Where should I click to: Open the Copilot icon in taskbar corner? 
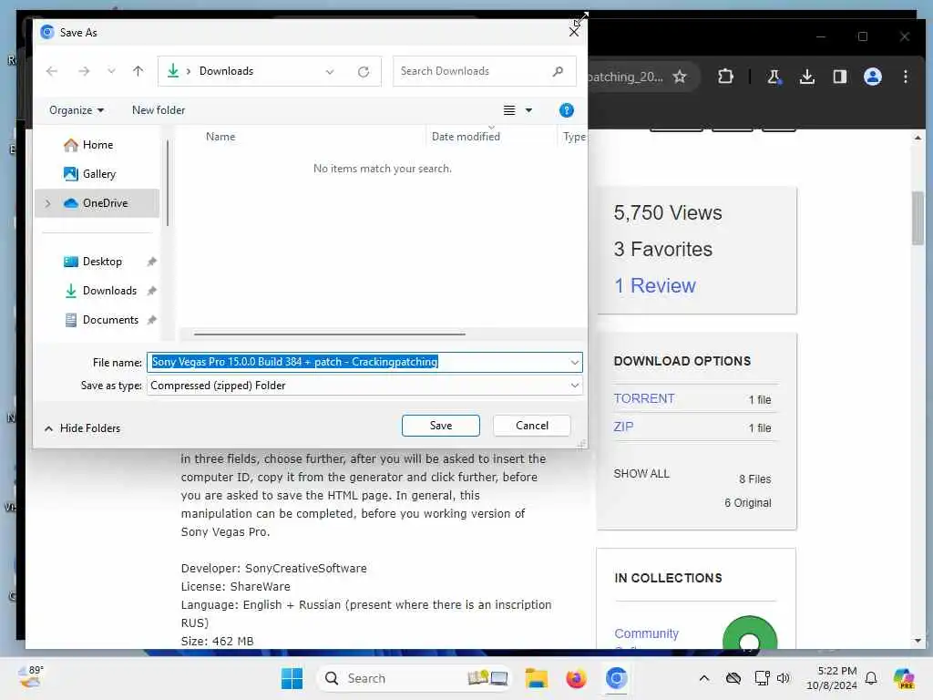point(904,678)
